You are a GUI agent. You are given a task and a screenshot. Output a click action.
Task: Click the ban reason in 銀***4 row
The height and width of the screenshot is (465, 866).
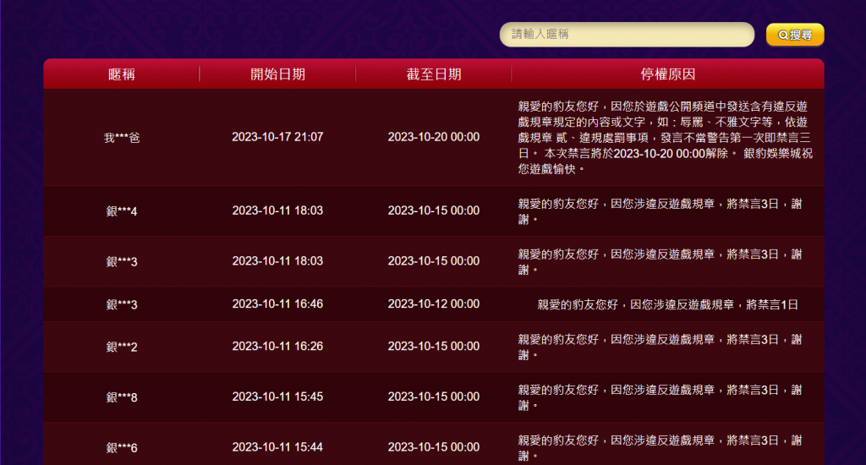(x=660, y=211)
